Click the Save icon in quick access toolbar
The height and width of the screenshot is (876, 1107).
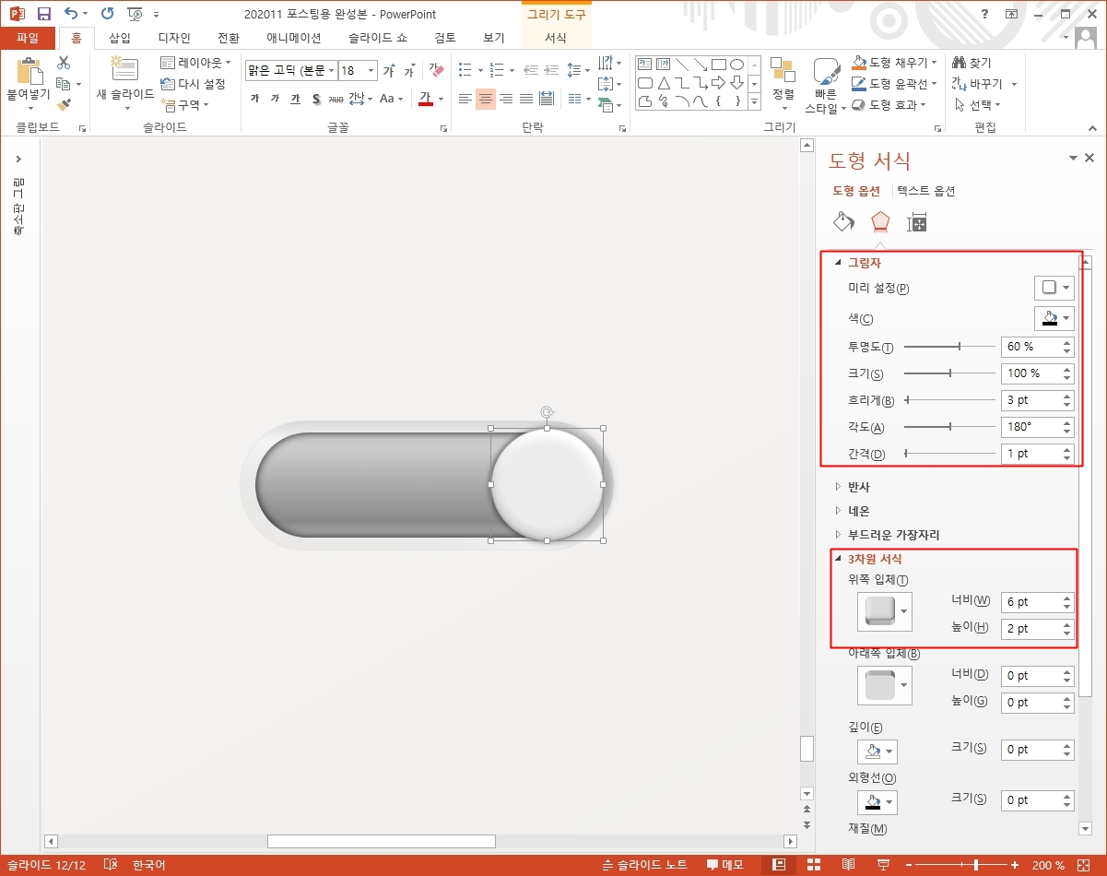pos(43,14)
